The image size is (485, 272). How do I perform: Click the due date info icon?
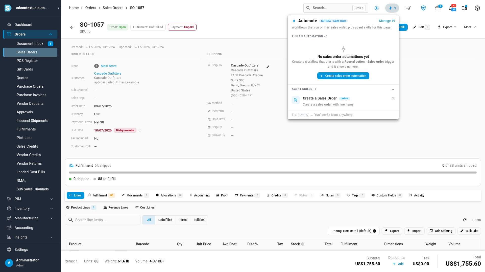[x=140, y=130]
